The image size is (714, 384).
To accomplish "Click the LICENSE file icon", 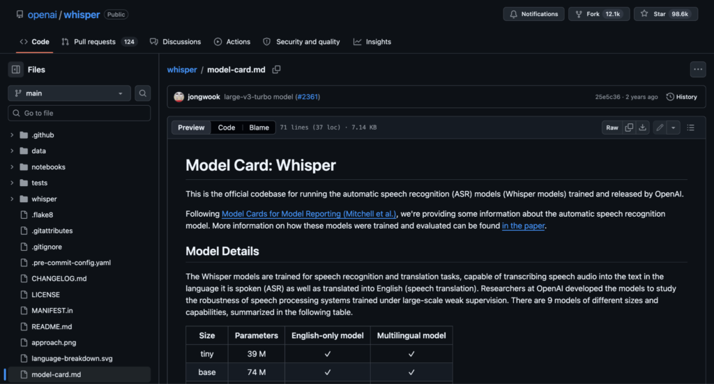I will tap(24, 295).
